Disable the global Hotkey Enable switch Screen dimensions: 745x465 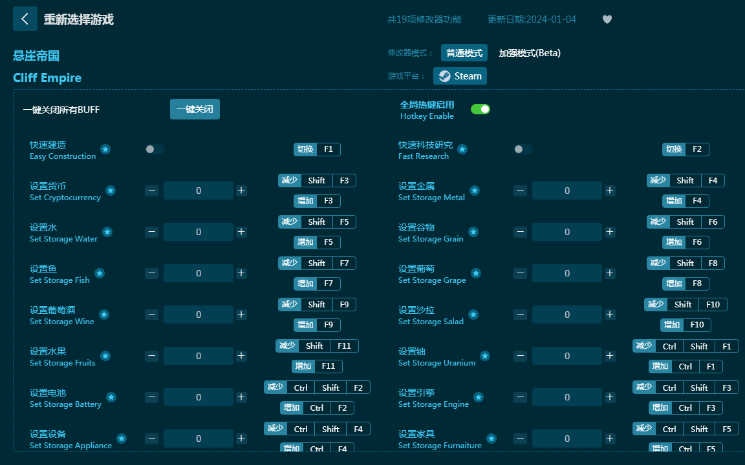tap(480, 109)
